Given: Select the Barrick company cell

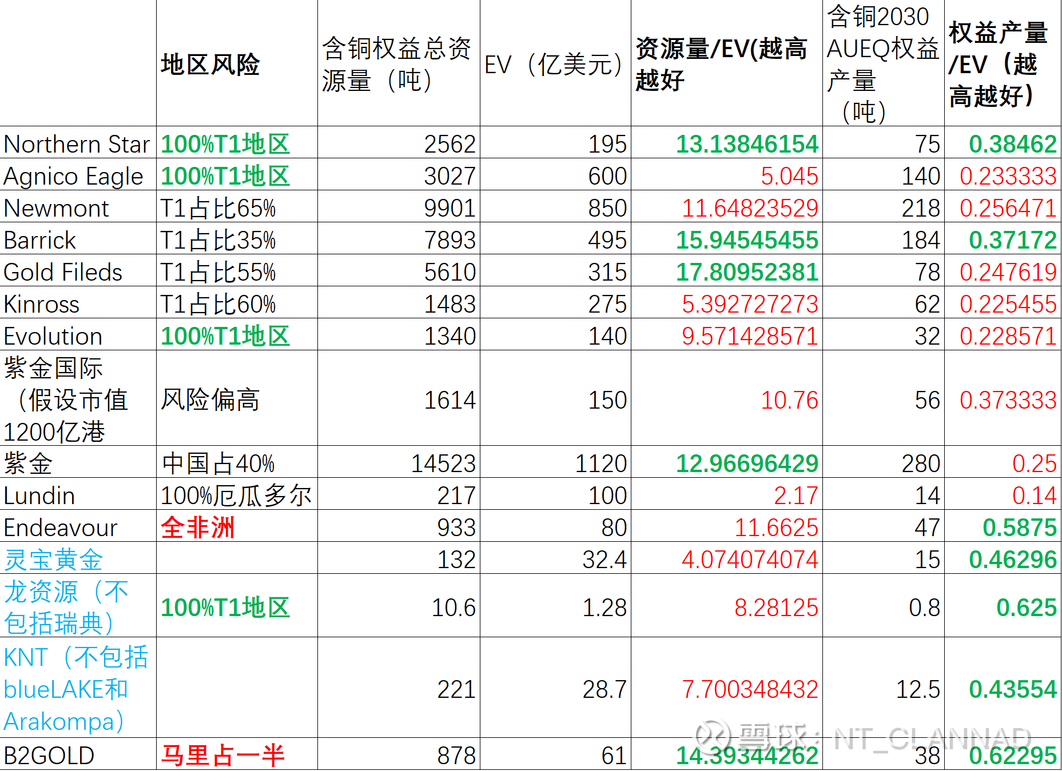Looking at the screenshot, I should point(78,239).
